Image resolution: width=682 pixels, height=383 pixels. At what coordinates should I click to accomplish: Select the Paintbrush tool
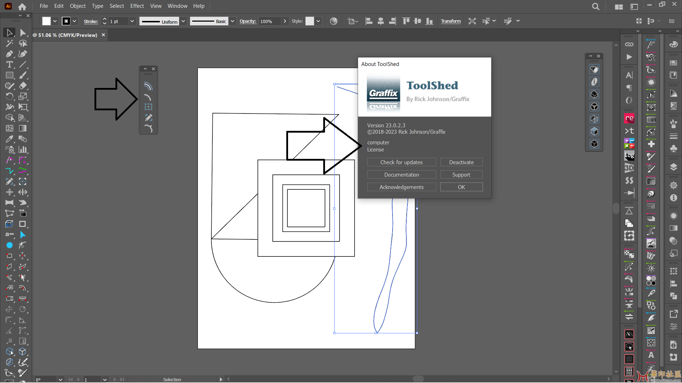tap(23, 75)
